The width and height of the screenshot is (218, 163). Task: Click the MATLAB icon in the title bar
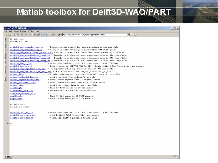(x=5, y=28)
